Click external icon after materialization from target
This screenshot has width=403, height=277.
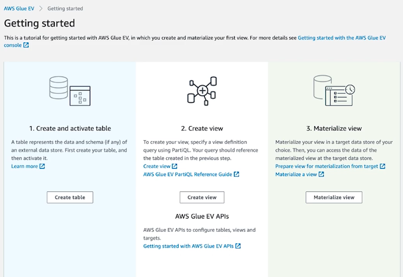383,166
